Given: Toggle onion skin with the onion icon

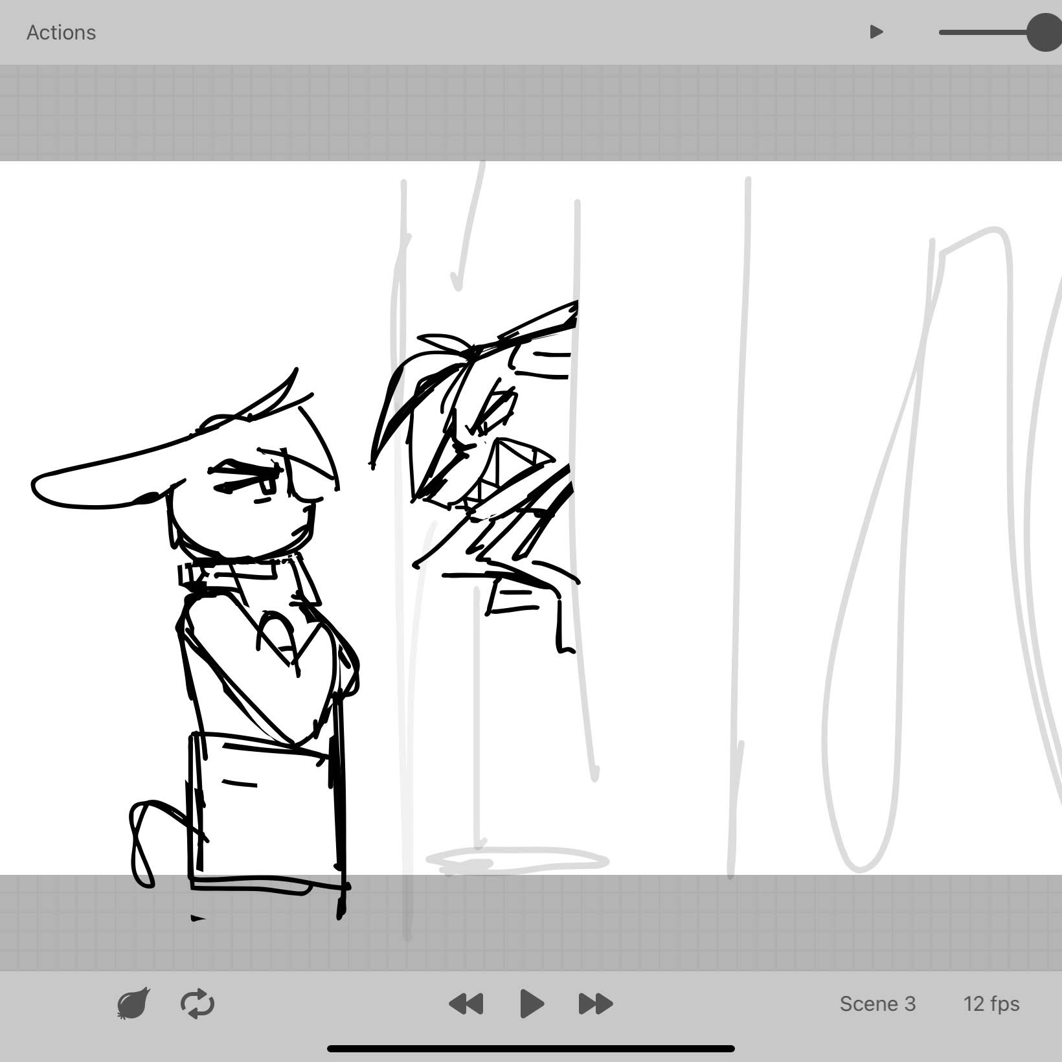Looking at the screenshot, I should pos(133,1004).
